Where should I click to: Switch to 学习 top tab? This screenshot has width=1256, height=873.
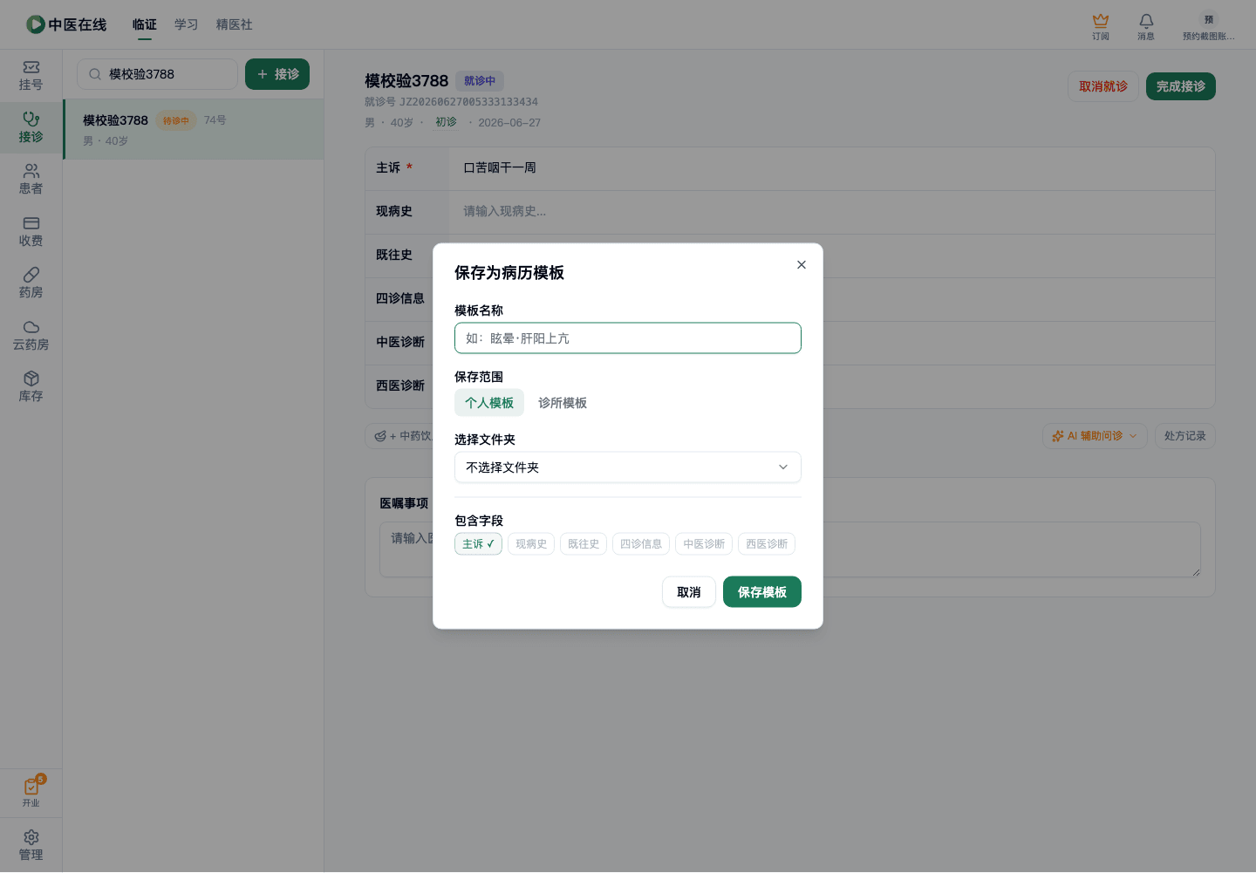click(x=187, y=24)
